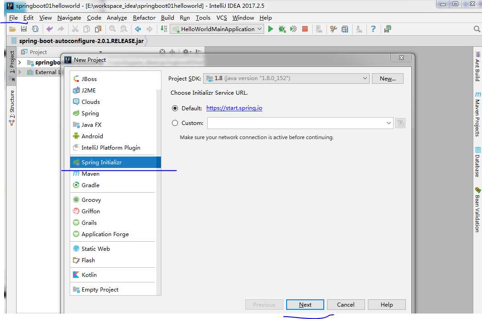Select the Custom URL radio button
The height and width of the screenshot is (319, 482).
(x=175, y=123)
